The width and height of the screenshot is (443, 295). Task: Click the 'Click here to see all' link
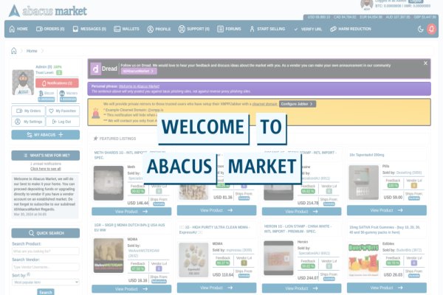pyautogui.click(x=46, y=169)
